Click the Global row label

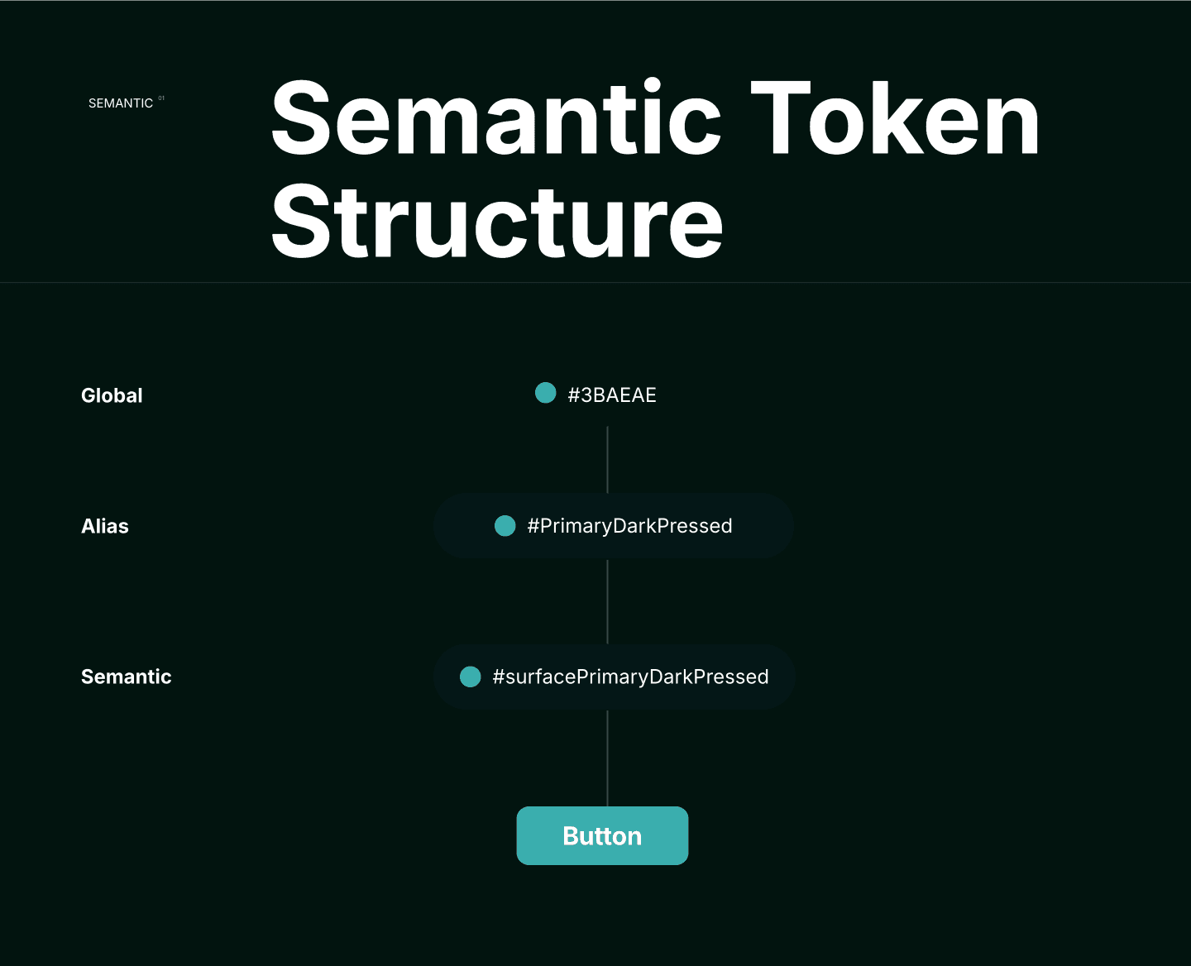click(x=112, y=395)
